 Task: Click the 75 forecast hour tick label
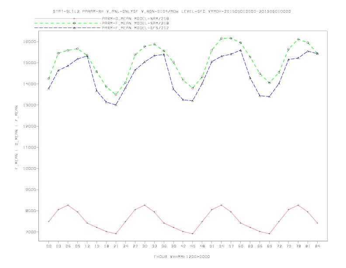[x=289, y=246]
